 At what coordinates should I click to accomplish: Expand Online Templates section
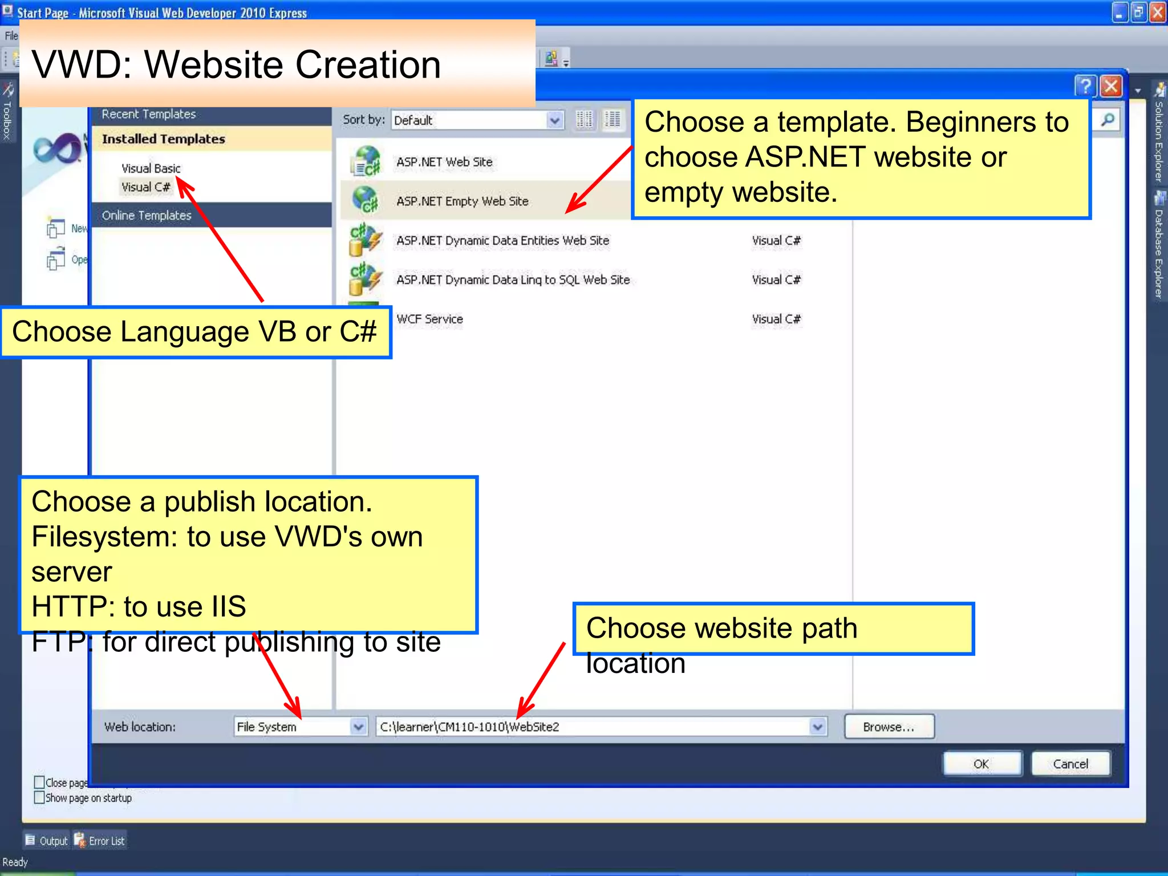(x=212, y=216)
